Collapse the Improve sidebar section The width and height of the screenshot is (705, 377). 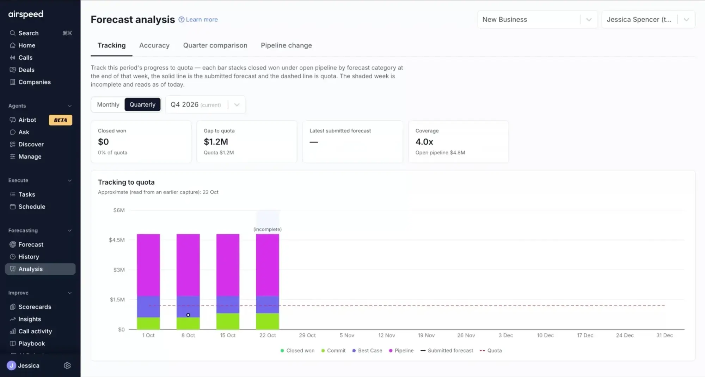click(69, 293)
